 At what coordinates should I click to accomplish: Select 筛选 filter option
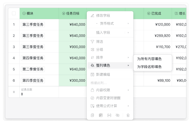99,41
